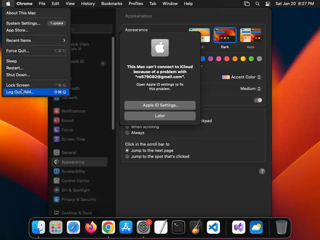320x240 pixels.
Task: Open Privacy & Security in sidebar
Action: pos(79,200)
